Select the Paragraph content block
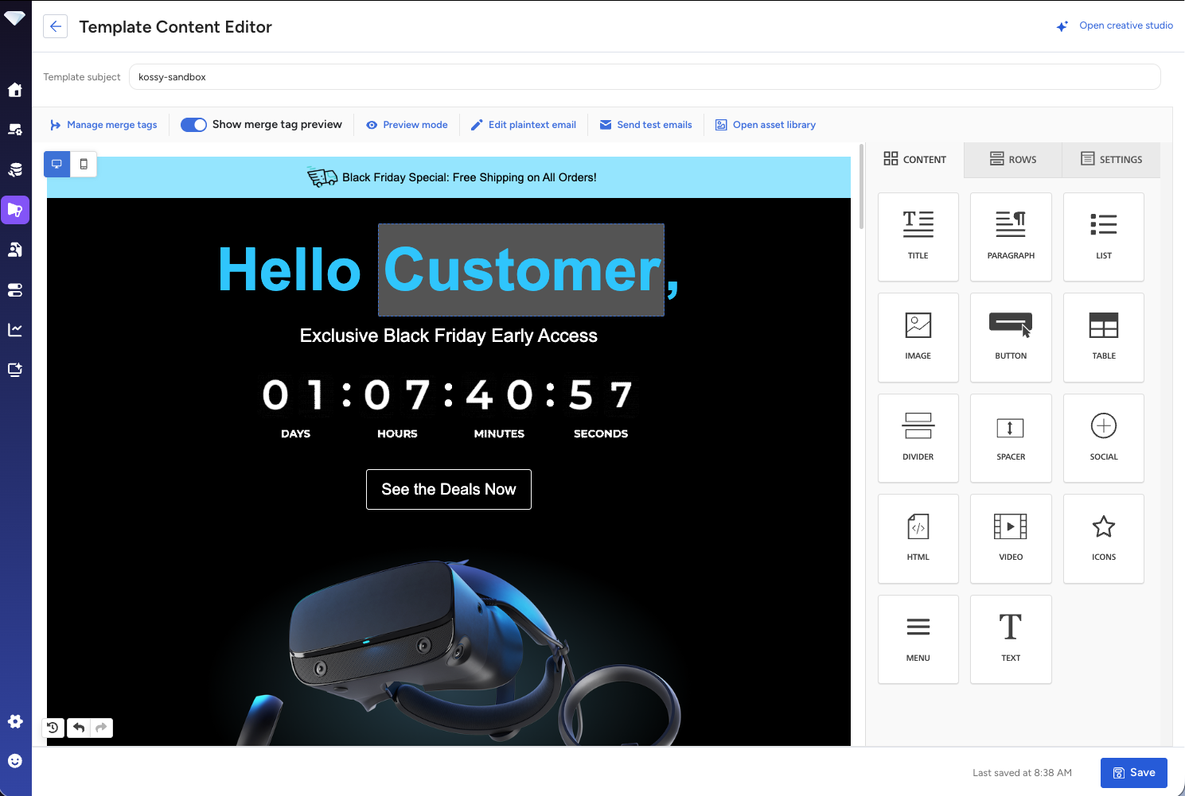This screenshot has height=796, width=1185. click(1011, 237)
